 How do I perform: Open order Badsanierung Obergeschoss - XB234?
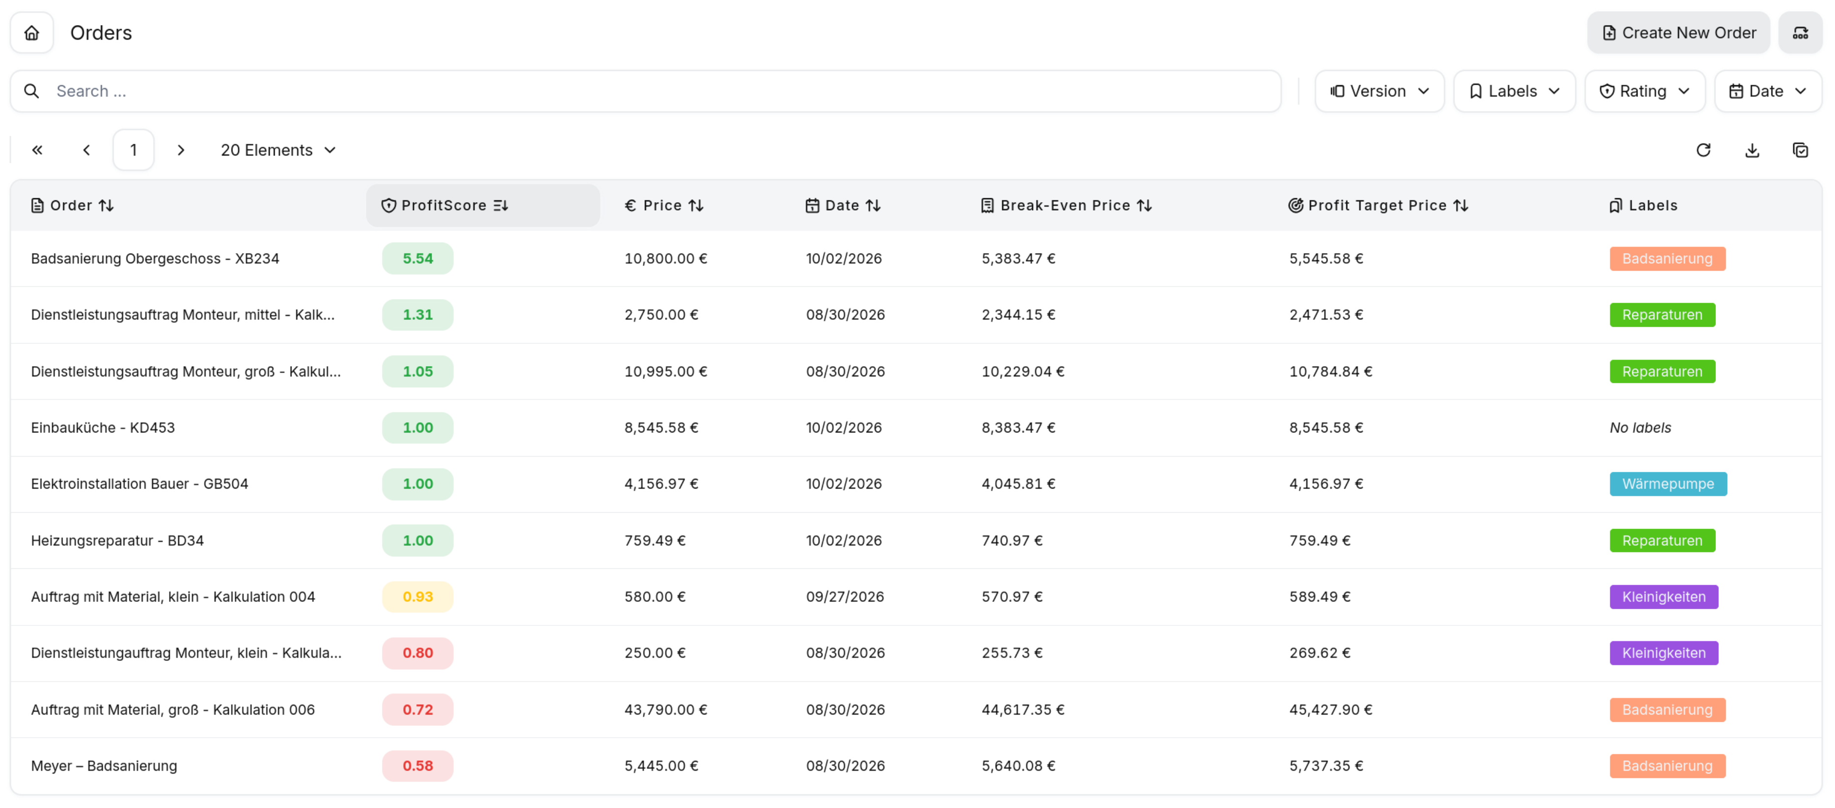point(155,258)
